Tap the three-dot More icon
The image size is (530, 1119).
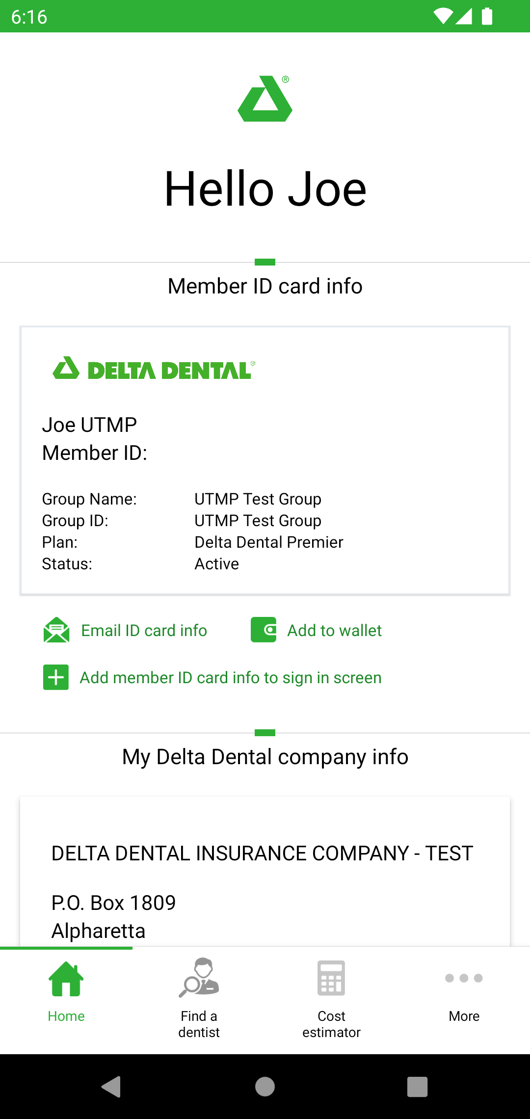pyautogui.click(x=464, y=978)
